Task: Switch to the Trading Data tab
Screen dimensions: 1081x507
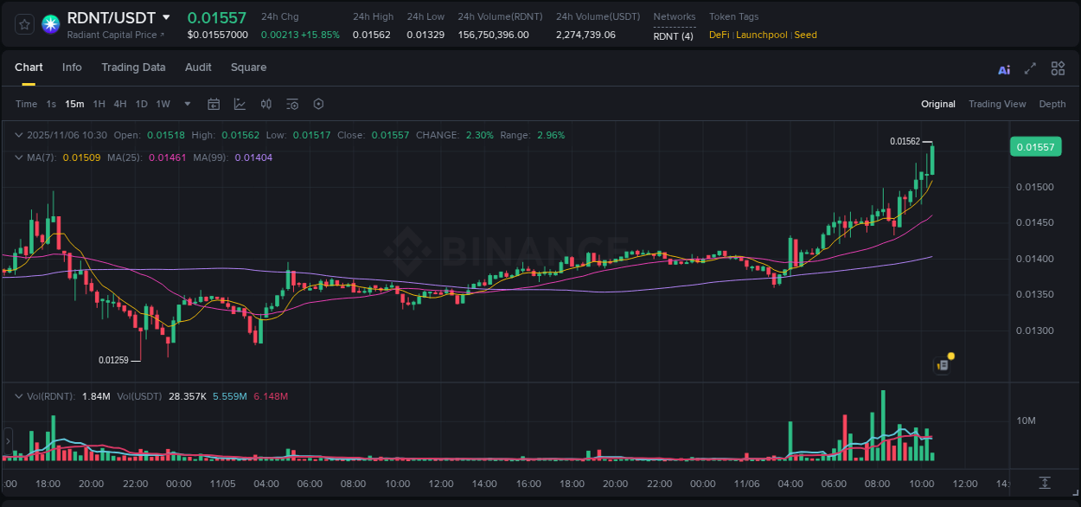Action: [133, 67]
